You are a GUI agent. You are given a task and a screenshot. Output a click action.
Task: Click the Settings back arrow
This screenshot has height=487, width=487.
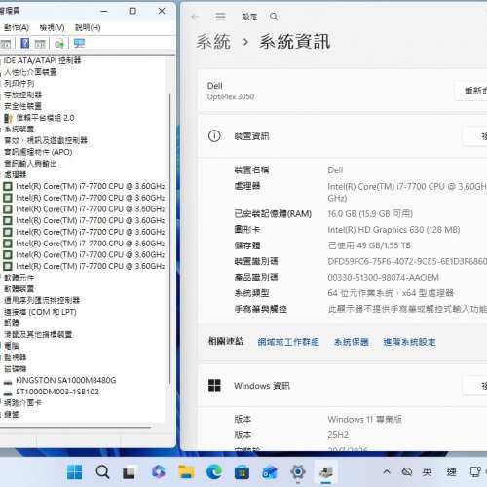(x=195, y=17)
